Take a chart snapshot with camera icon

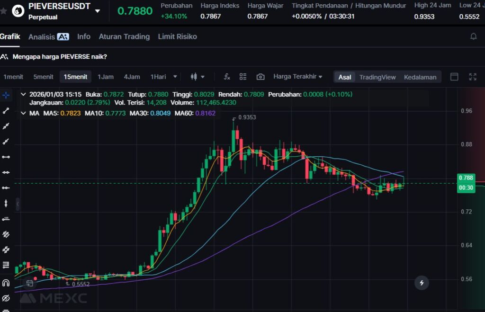point(260,77)
